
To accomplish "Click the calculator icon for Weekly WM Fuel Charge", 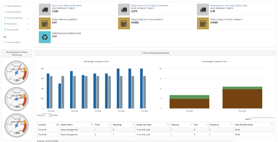I will point(44,24).
